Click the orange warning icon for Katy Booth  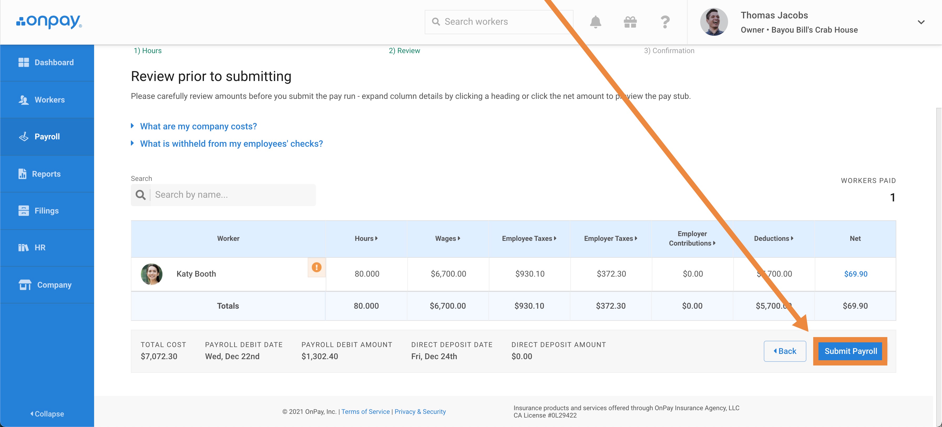point(316,267)
